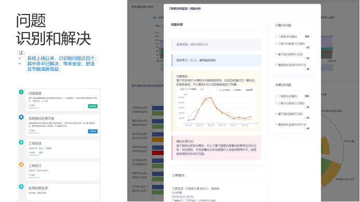Viewport: 360px width, 202px height.
Task: Click the 问题详情 section heading
Action: [x=177, y=24]
